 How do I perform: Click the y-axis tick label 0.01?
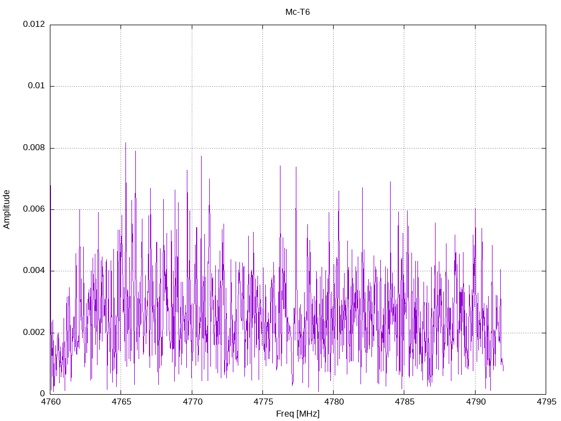(x=37, y=86)
